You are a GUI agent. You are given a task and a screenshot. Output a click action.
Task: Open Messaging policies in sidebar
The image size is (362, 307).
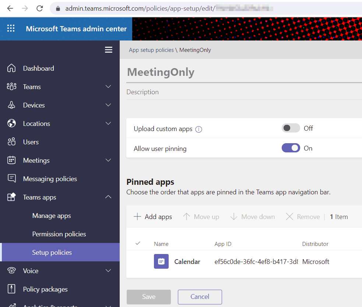(50, 179)
